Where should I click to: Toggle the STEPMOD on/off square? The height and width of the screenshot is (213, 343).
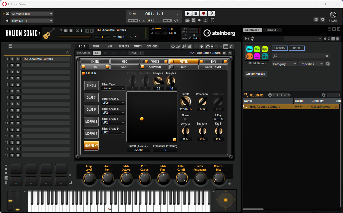142,67
